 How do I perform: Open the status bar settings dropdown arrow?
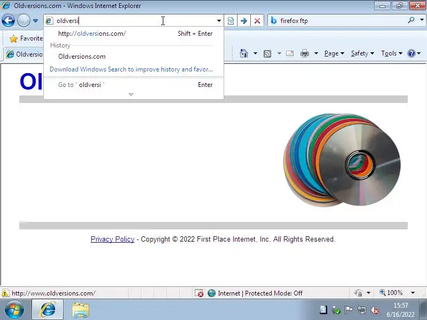368,293
